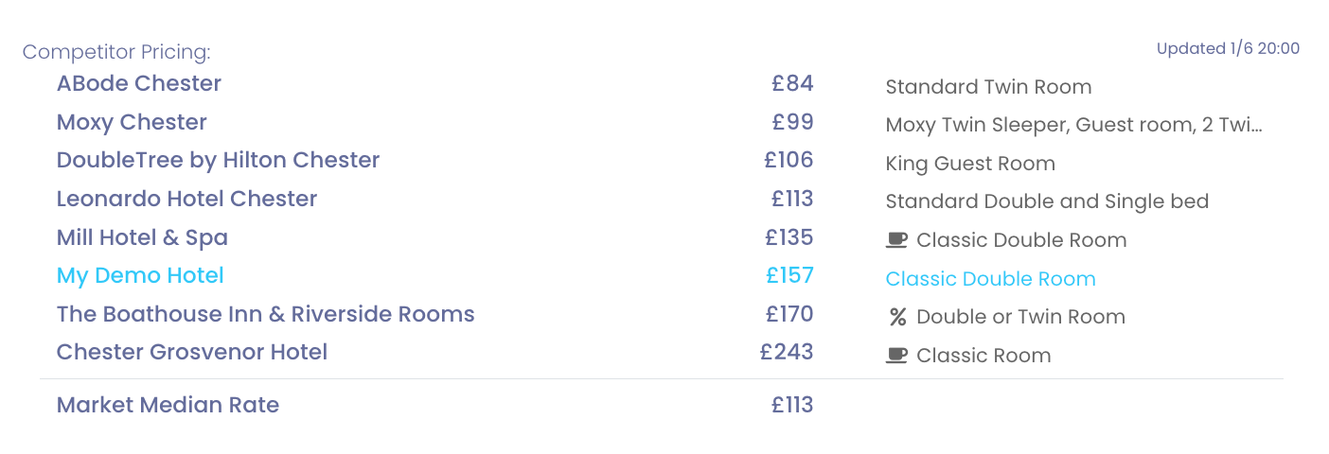Select Moxy Chester hotel name
The height and width of the screenshot is (454, 1329).
[x=132, y=122]
